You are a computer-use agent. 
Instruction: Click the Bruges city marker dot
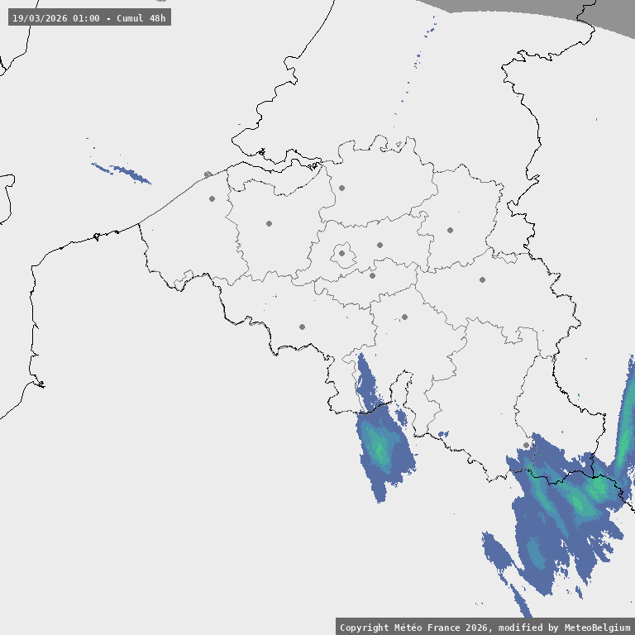click(x=212, y=198)
